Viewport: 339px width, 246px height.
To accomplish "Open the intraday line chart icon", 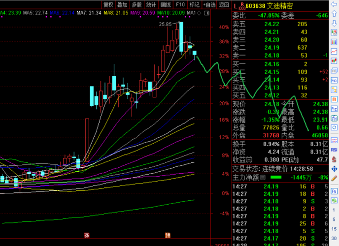I will tap(334, 51).
